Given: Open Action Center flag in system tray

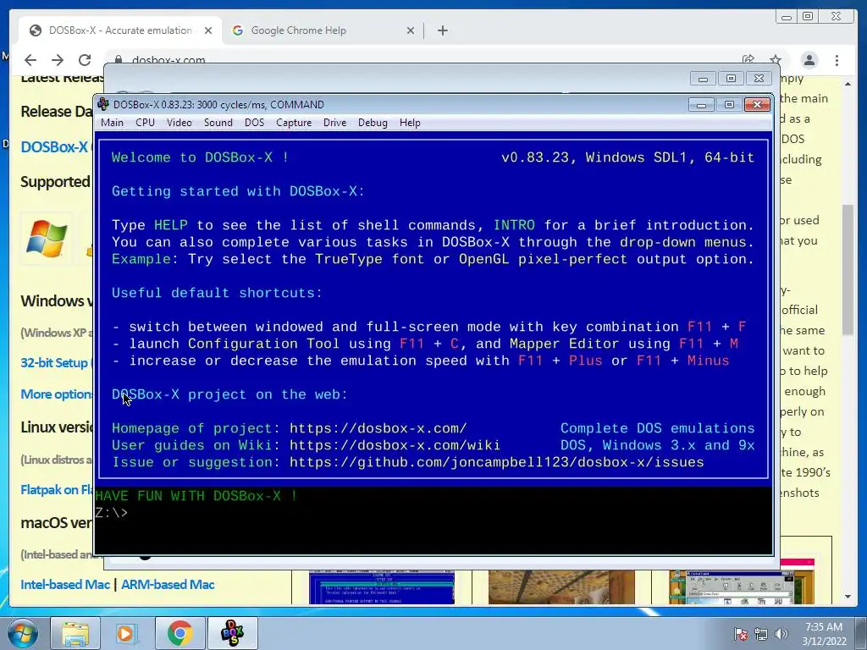Looking at the screenshot, I should pos(740,634).
